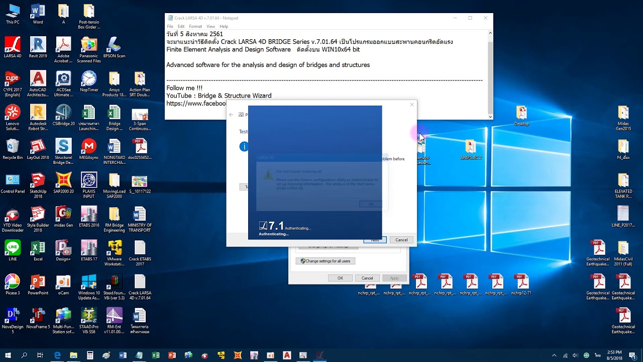
Task: Open the EPSON Scan desktop icon
Action: (x=114, y=48)
